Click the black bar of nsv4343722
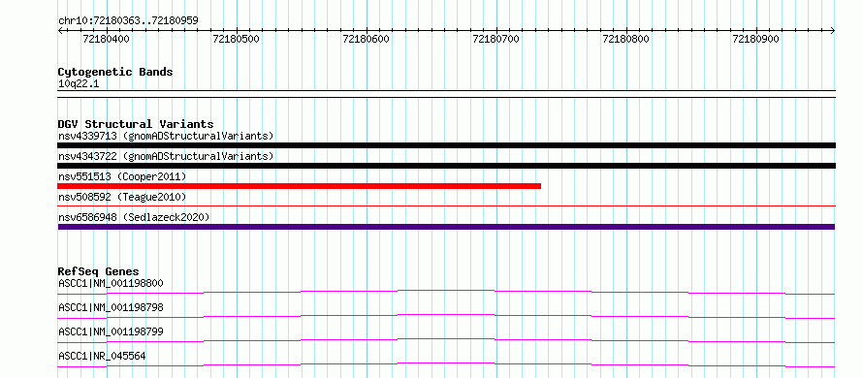The width and height of the screenshot is (863, 378). coord(446,166)
